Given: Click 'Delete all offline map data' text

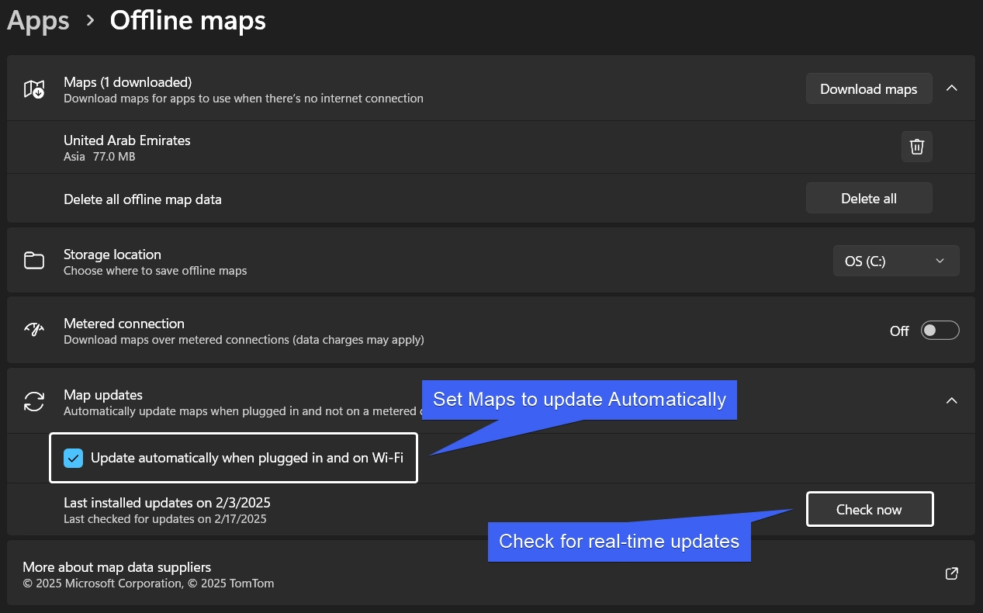Looking at the screenshot, I should click(143, 199).
